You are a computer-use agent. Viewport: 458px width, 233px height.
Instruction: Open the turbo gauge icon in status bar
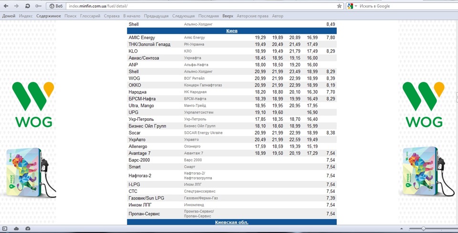[28, 229]
